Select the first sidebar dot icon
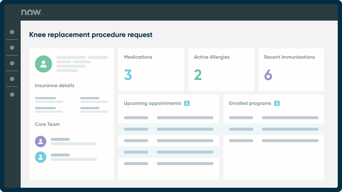Screen dimensions: 342x192 pyautogui.click(x=12, y=32)
